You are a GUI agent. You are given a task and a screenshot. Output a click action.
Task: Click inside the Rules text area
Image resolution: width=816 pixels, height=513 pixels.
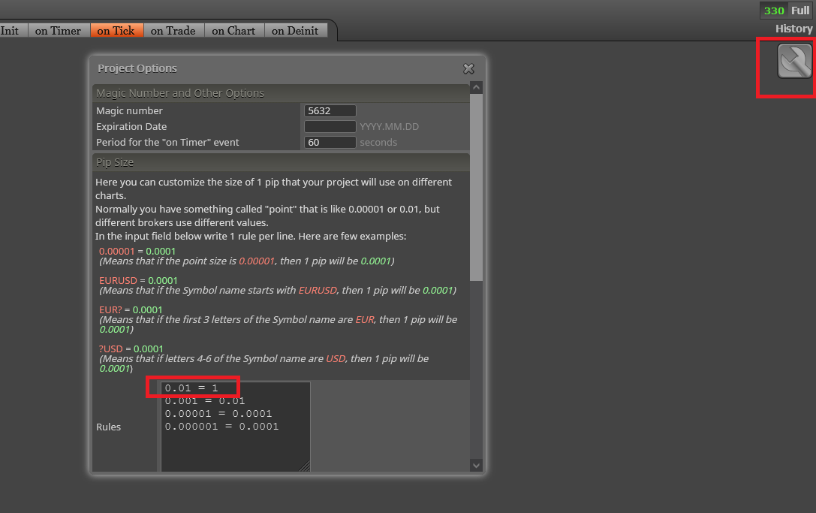(x=236, y=427)
